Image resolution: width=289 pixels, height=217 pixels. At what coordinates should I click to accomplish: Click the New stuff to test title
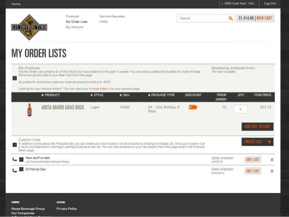[38, 158]
